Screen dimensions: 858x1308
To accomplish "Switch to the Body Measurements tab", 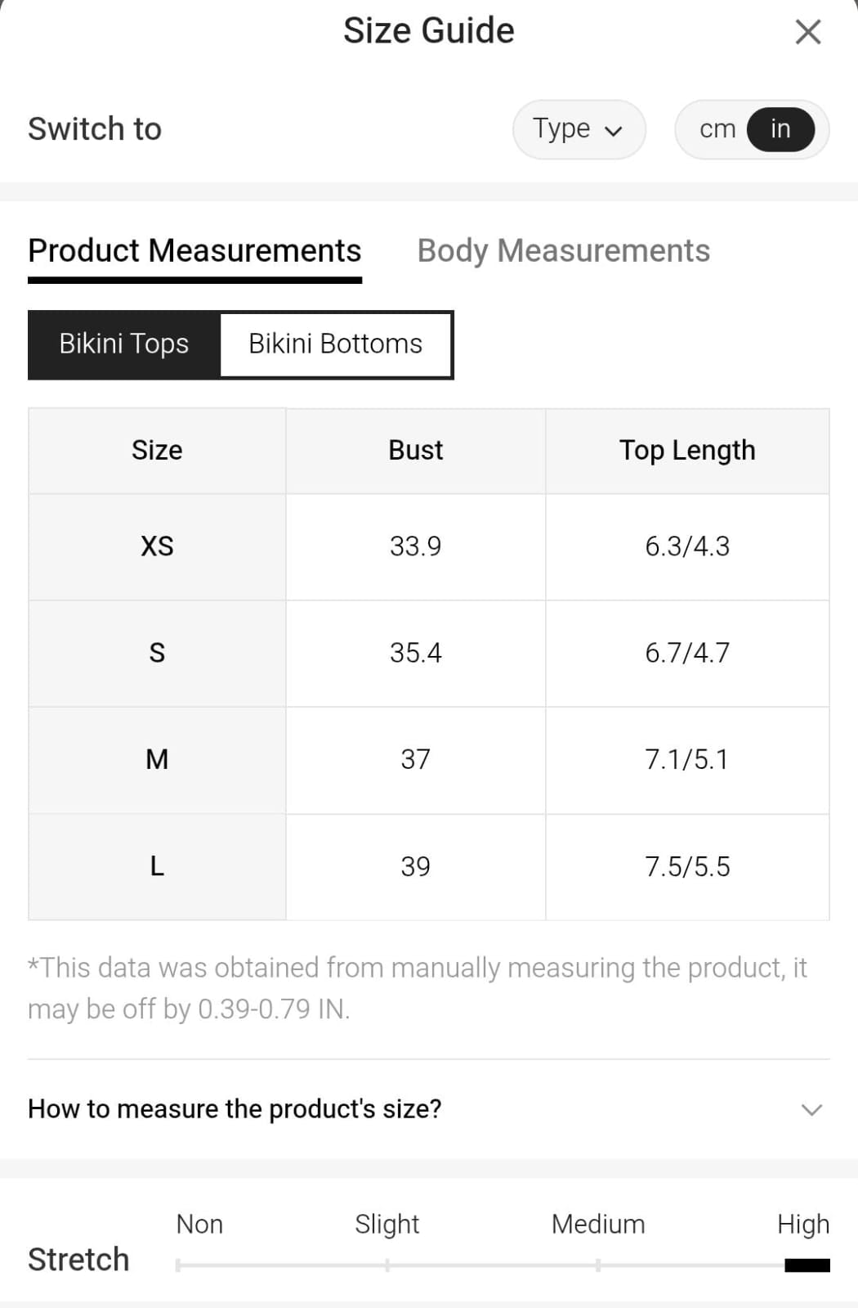I will click(x=563, y=250).
